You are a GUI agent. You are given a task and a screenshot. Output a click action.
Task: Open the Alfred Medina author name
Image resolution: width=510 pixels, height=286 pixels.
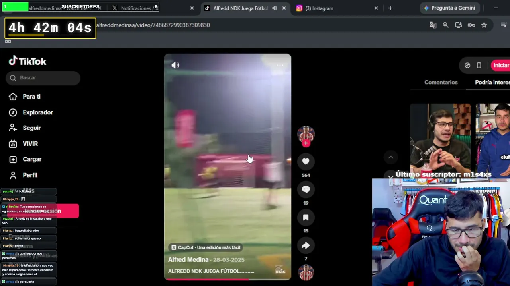(188, 259)
